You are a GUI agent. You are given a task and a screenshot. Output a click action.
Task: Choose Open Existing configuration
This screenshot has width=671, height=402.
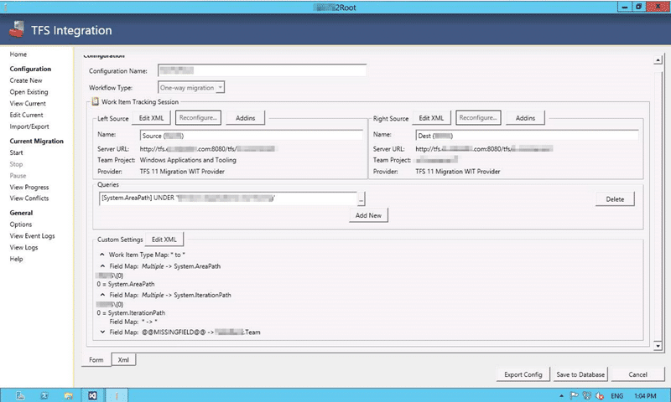coord(29,92)
